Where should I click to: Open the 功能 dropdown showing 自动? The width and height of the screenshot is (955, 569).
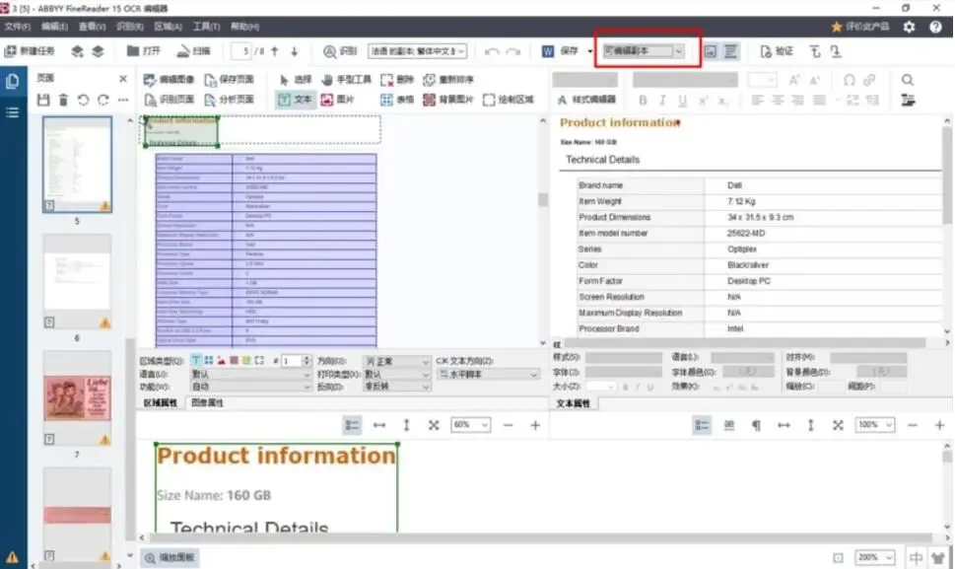pyautogui.click(x=250, y=387)
